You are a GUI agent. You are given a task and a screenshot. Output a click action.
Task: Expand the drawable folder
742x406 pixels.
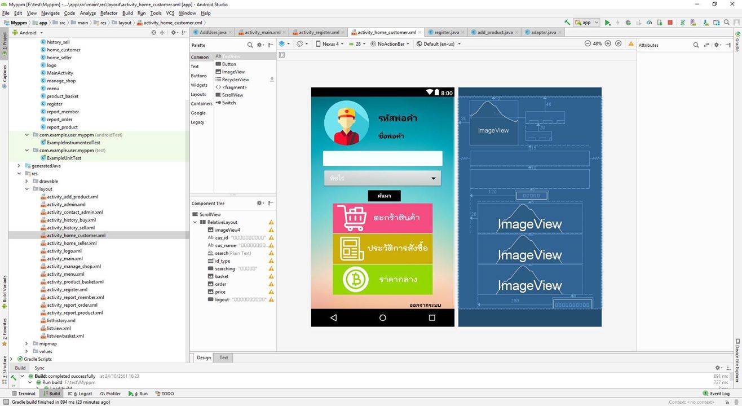pyautogui.click(x=26, y=181)
